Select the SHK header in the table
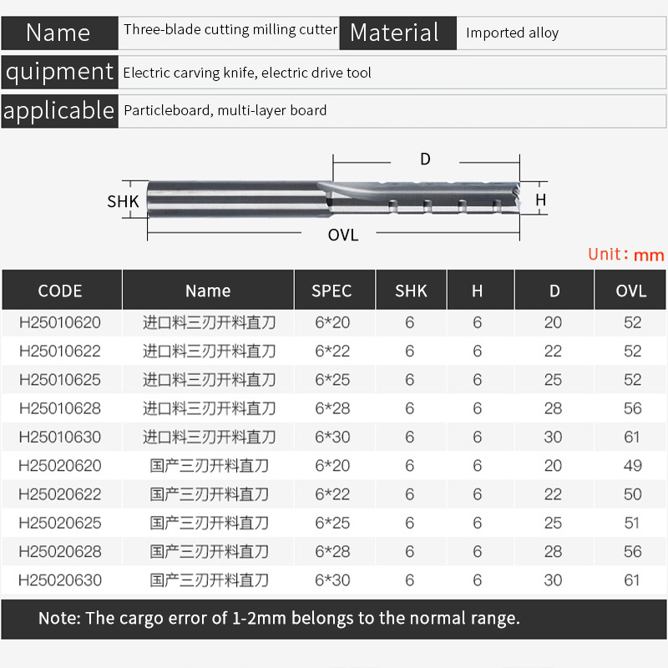The height and width of the screenshot is (668, 668). 410,291
